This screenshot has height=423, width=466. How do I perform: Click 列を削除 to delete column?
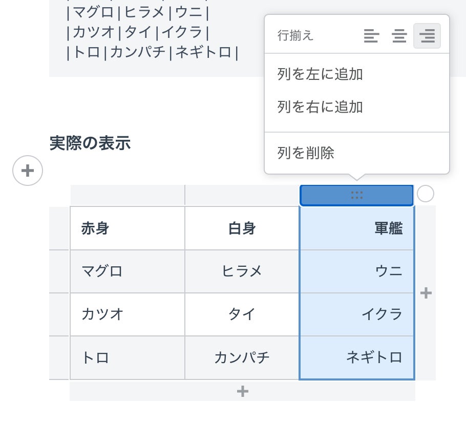coord(306,153)
